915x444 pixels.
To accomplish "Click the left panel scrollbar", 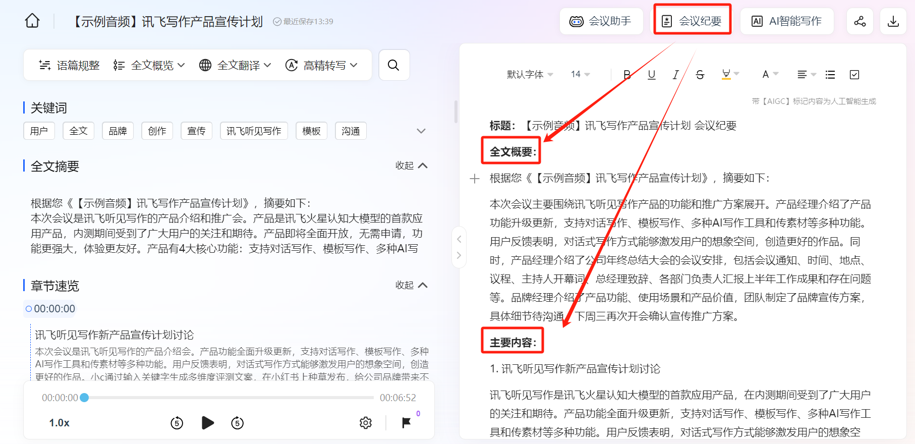I will pos(456,112).
